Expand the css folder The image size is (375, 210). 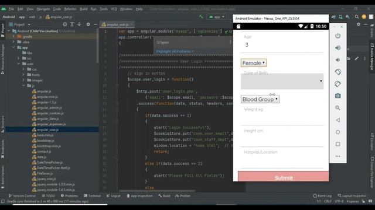tap(23, 69)
